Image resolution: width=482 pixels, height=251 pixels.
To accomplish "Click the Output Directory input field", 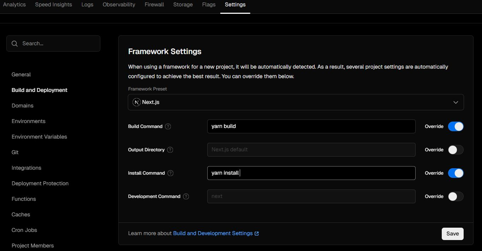I will point(311,150).
